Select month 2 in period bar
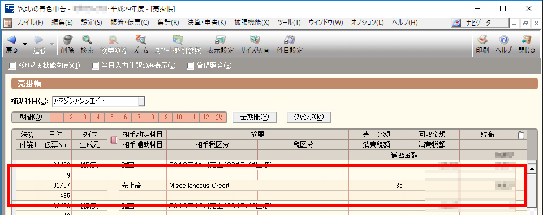Viewport: 543px width, 215px height. point(71,117)
